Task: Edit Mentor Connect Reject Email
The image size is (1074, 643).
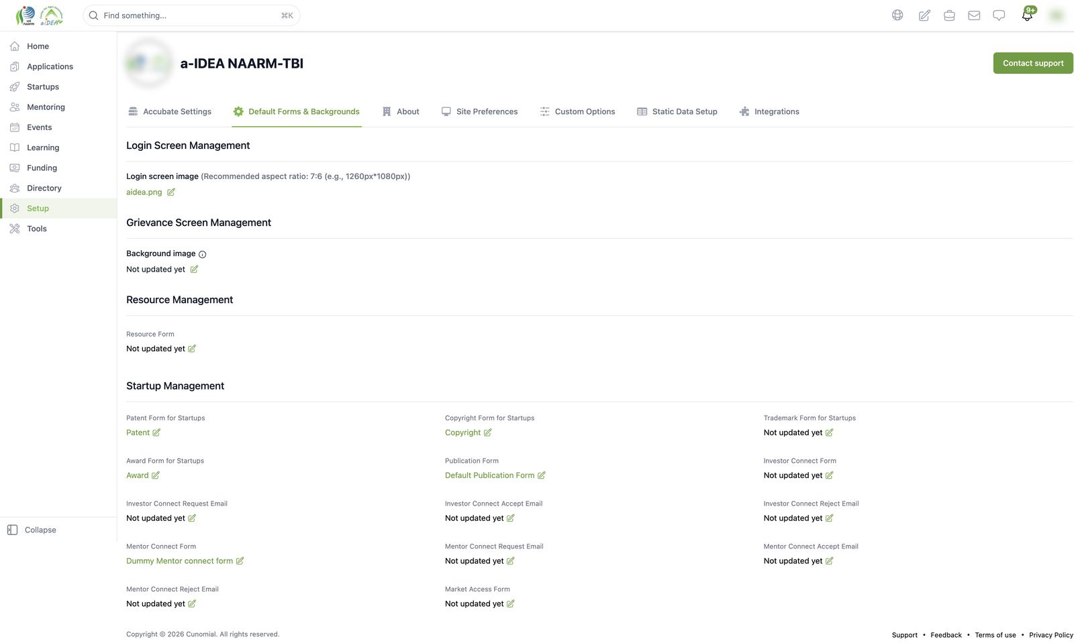Action: [x=192, y=604]
